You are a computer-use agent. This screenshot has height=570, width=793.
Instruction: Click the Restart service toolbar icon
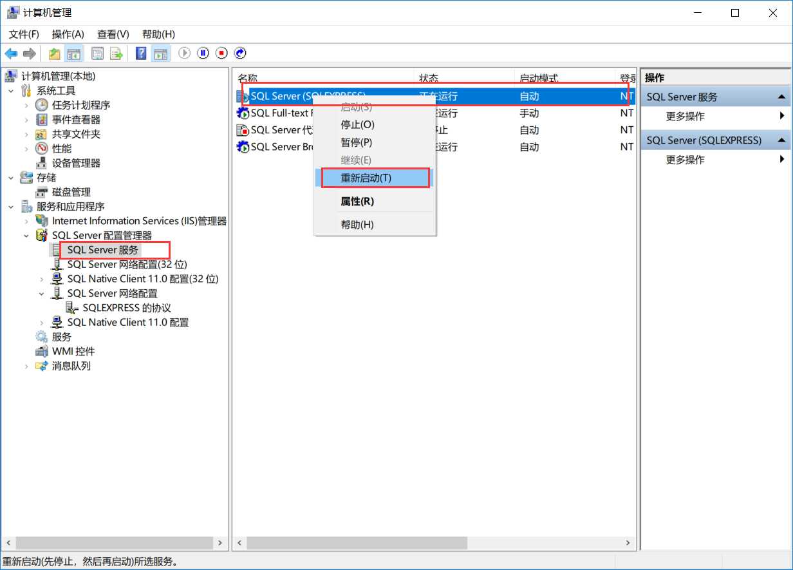coord(241,53)
